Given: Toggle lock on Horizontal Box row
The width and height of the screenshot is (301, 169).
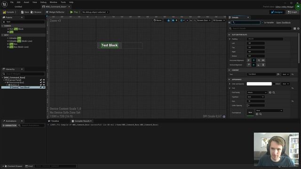Looking at the screenshot, I should (41, 83).
